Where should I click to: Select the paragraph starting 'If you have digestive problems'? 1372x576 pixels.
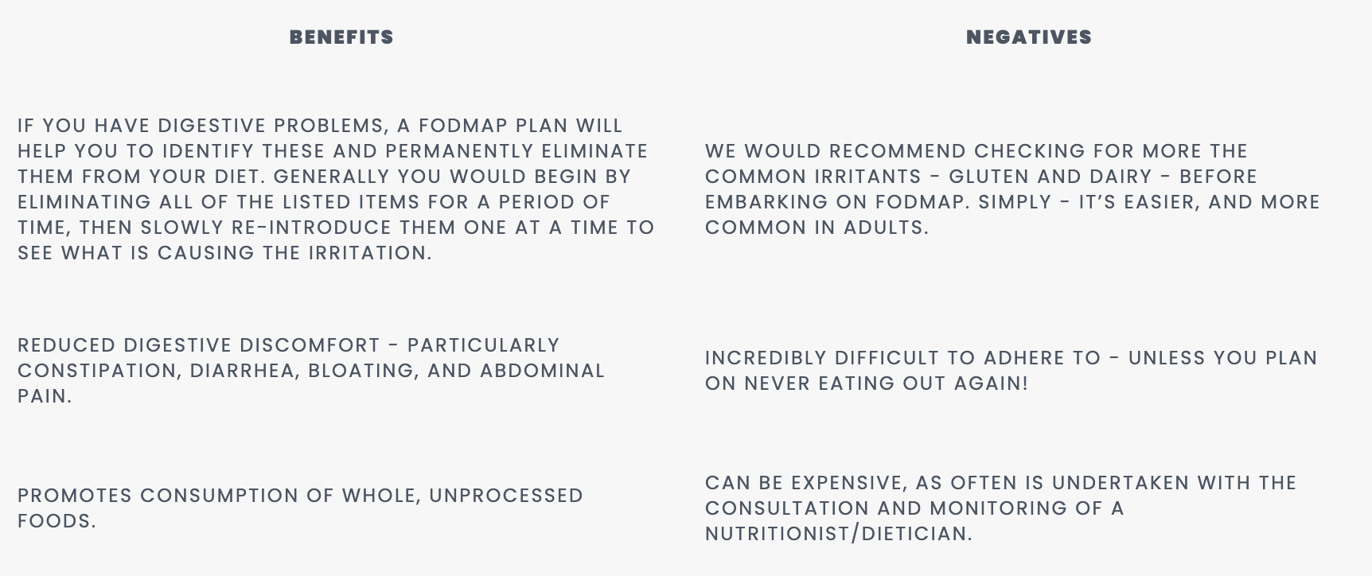[x=335, y=189]
